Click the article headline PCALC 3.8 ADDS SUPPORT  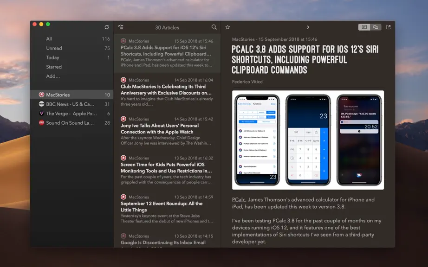coord(305,59)
